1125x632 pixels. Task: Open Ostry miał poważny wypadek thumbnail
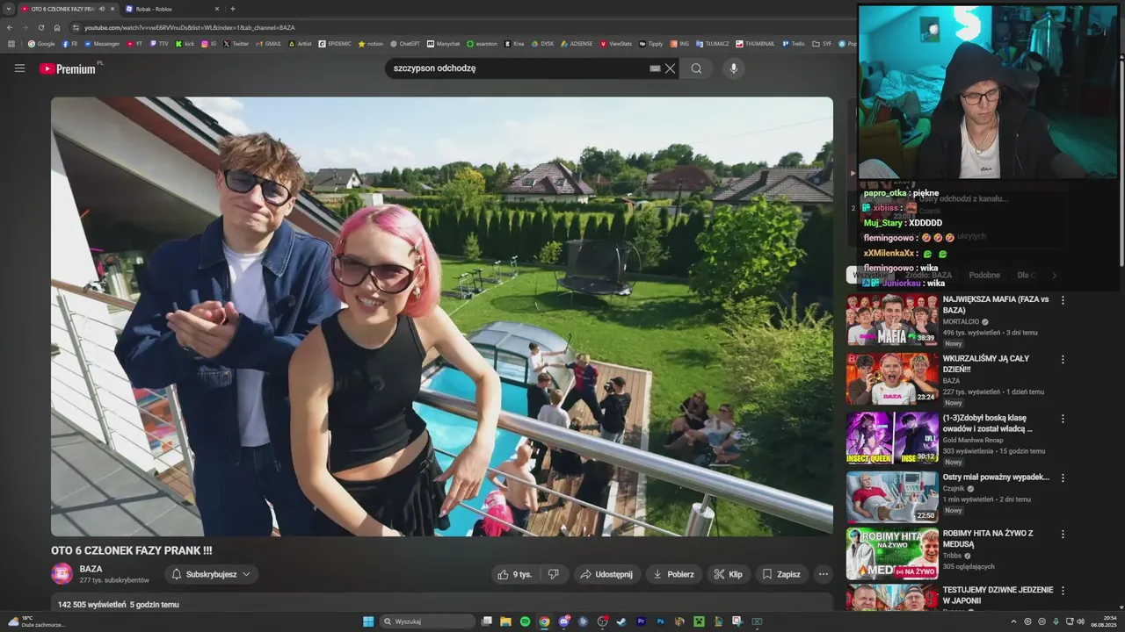[x=892, y=498]
